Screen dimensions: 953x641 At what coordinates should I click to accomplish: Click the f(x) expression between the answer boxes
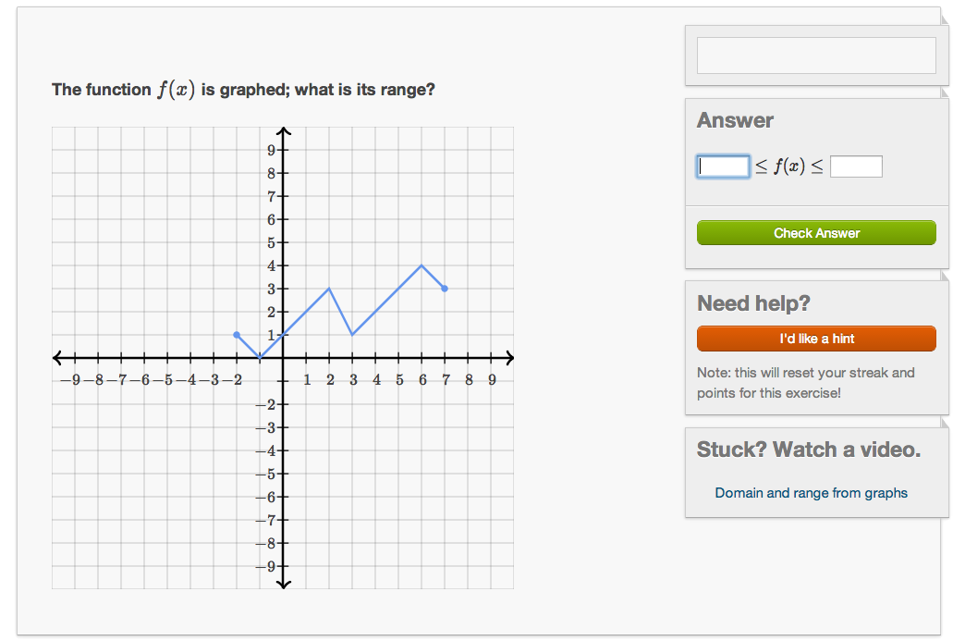click(x=788, y=166)
